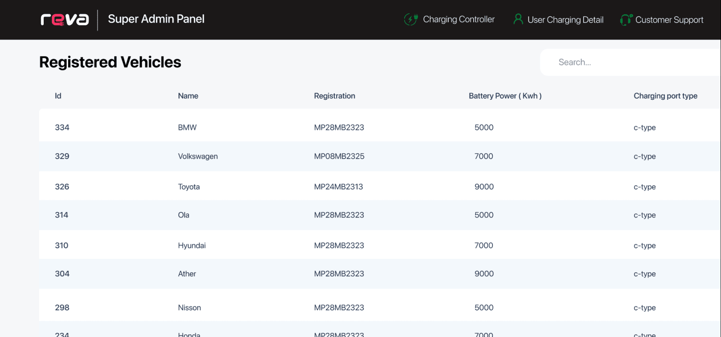Screen dimensions: 721x337
Task: Click the Battery Power (Kwh) header
Action: coord(505,96)
